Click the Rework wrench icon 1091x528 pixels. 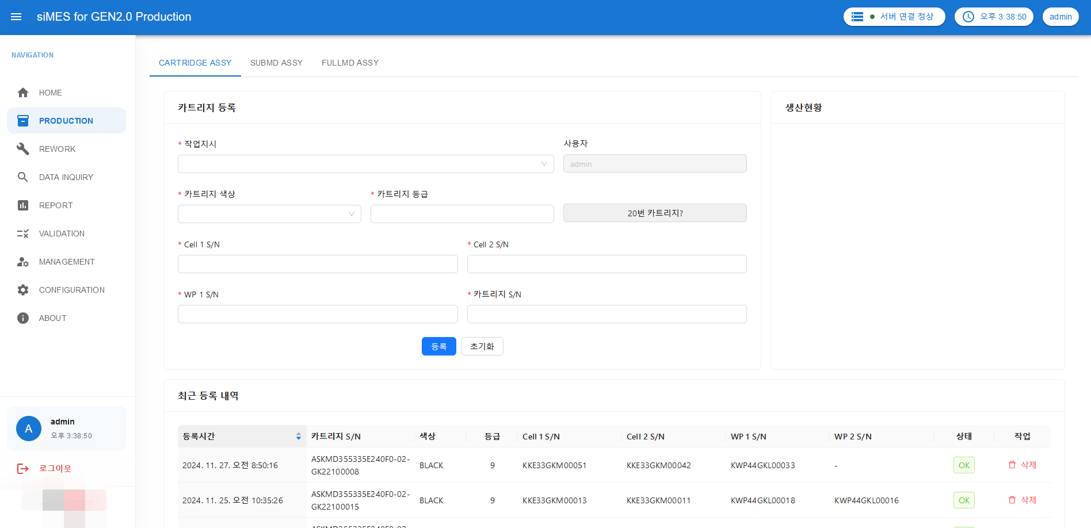coord(23,149)
